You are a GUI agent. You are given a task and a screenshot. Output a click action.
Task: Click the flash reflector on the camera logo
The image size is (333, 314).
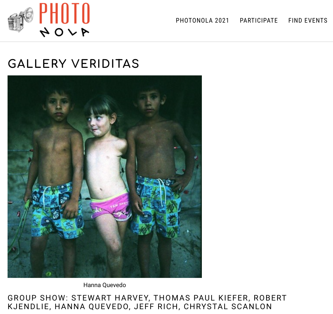[x=28, y=15]
